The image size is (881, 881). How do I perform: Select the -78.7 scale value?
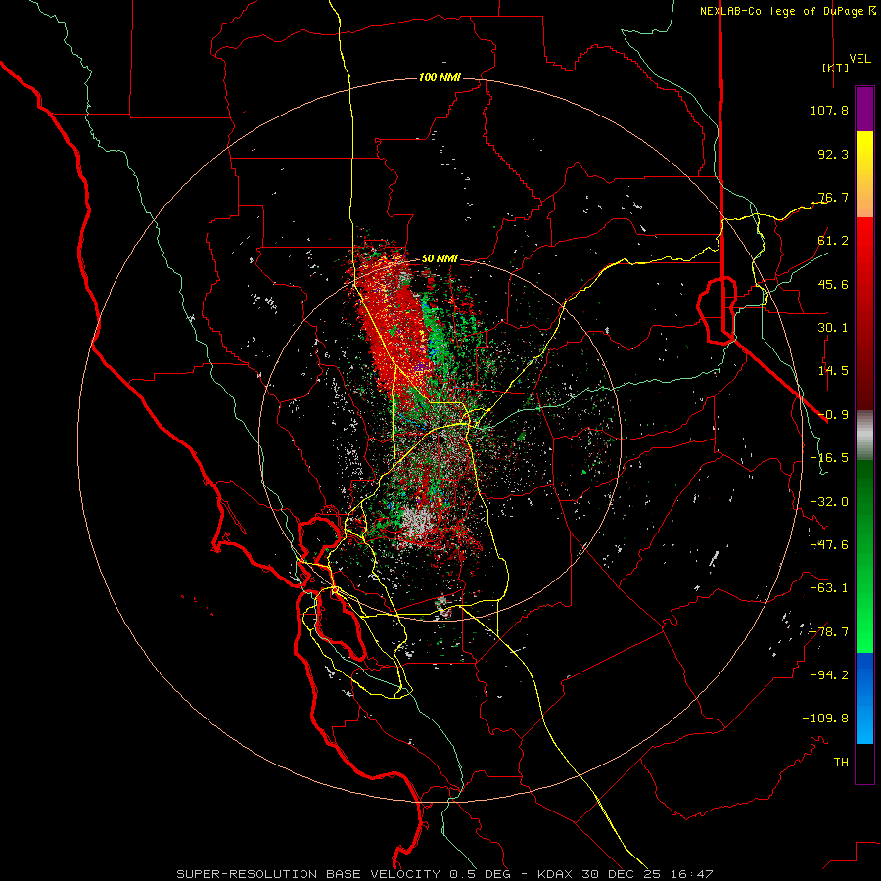pyautogui.click(x=829, y=632)
